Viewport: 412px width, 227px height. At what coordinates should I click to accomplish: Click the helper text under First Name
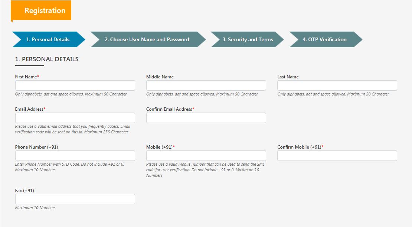tap(70, 94)
